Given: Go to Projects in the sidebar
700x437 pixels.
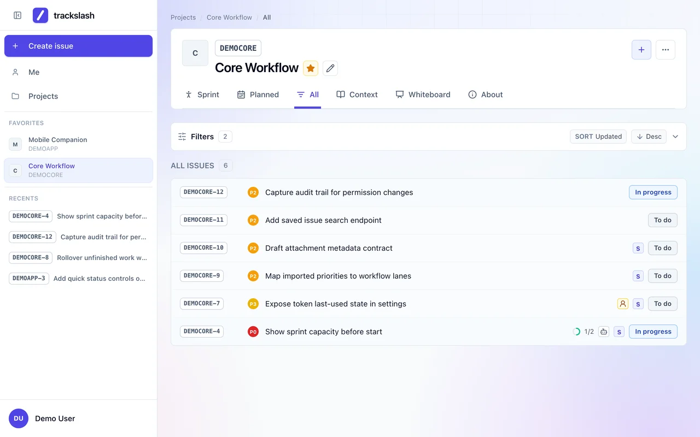Looking at the screenshot, I should click(78, 96).
